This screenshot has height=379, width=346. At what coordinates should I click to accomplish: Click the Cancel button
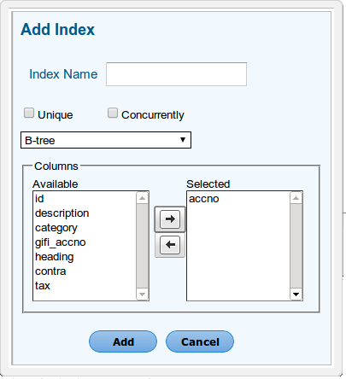pos(200,341)
